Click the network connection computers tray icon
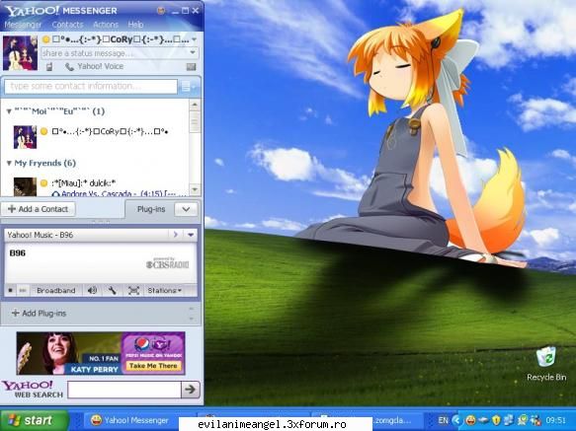The width and height of the screenshot is (576, 431). (509, 420)
